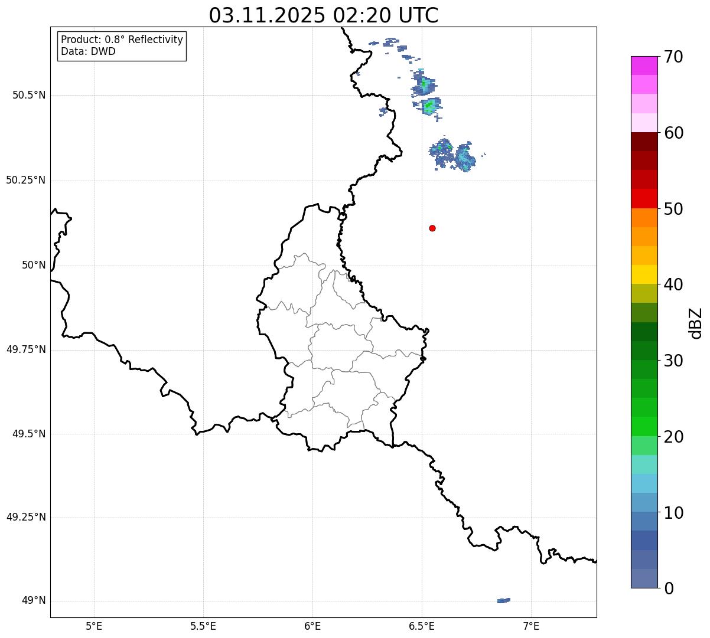This screenshot has height=638, width=710.
Task: Click the small radar echo near 49°N
Action: [x=503, y=600]
